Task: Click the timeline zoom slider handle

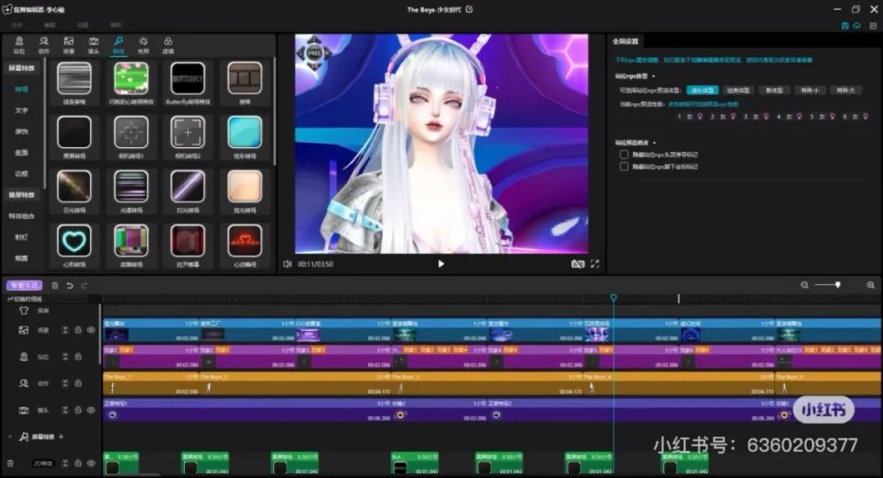Action: (837, 285)
